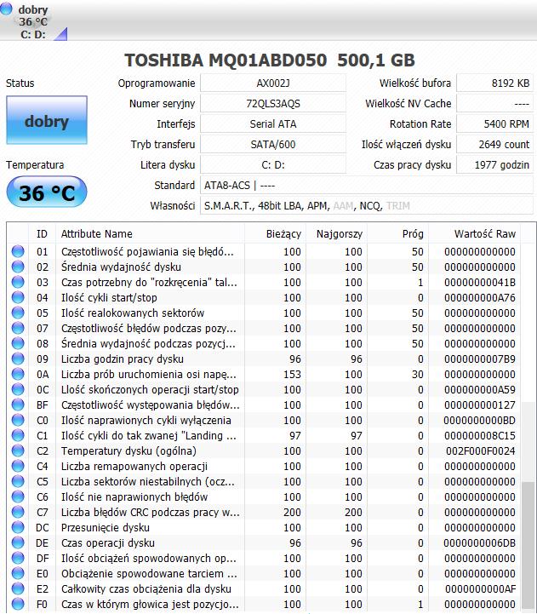Click the 'Najgorszy' column header
This screenshot has height=614, width=537.
click(x=337, y=234)
